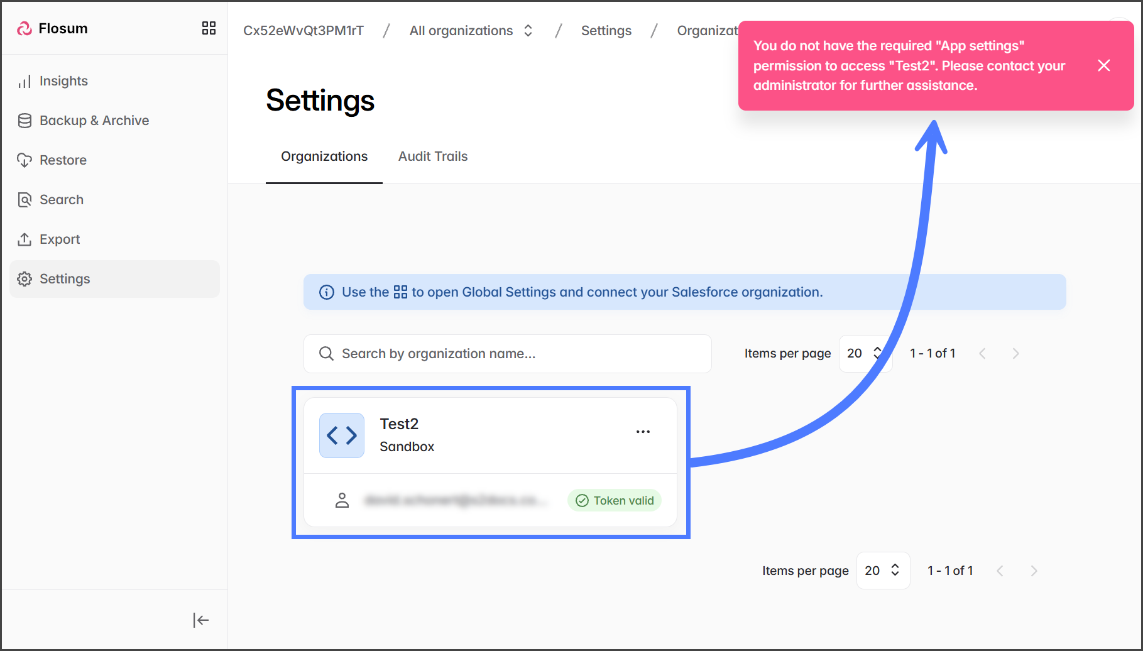Dismiss the permission error notification

pyautogui.click(x=1103, y=65)
